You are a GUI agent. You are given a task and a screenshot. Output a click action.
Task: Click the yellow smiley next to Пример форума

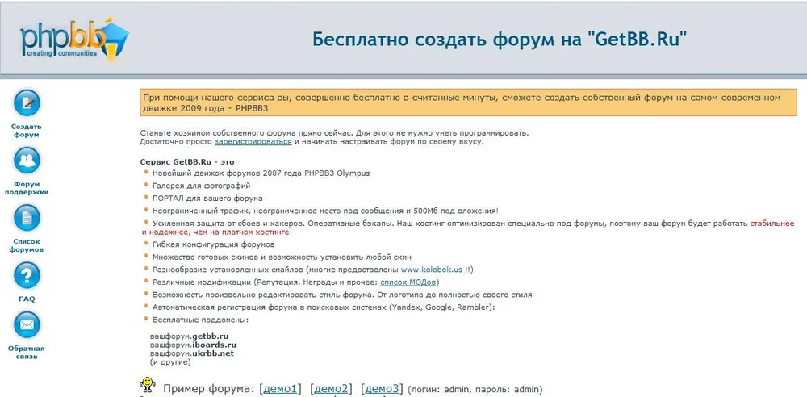(x=148, y=385)
